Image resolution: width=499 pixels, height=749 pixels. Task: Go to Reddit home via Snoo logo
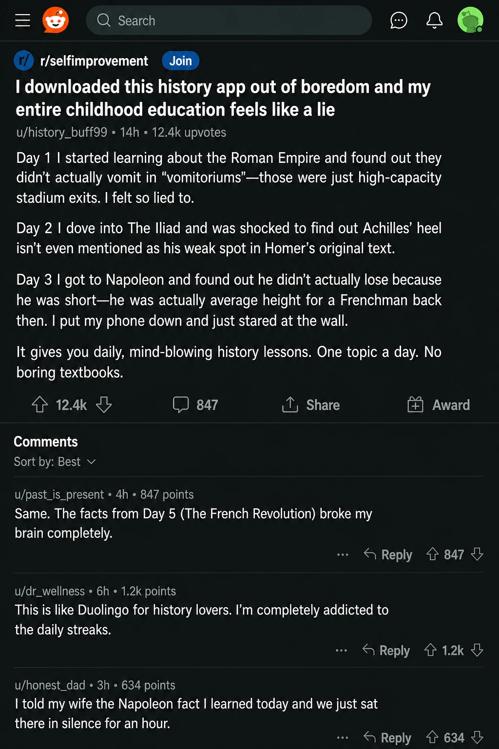tap(56, 20)
